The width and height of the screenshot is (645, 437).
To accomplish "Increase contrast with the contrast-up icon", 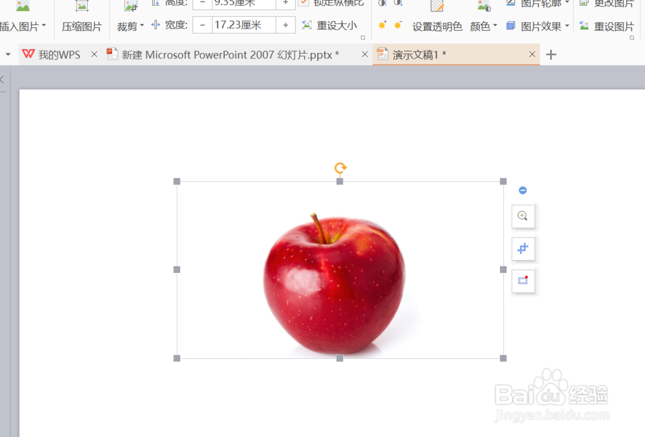I will (382, 3).
